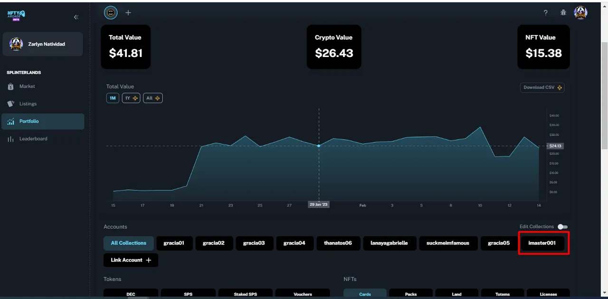608x299 pixels.
Task: Open the NFTY Arcade logo home
Action: click(x=16, y=16)
